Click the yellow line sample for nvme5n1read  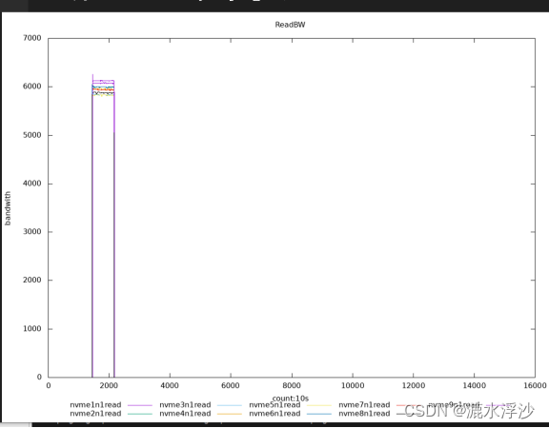[x=319, y=405]
